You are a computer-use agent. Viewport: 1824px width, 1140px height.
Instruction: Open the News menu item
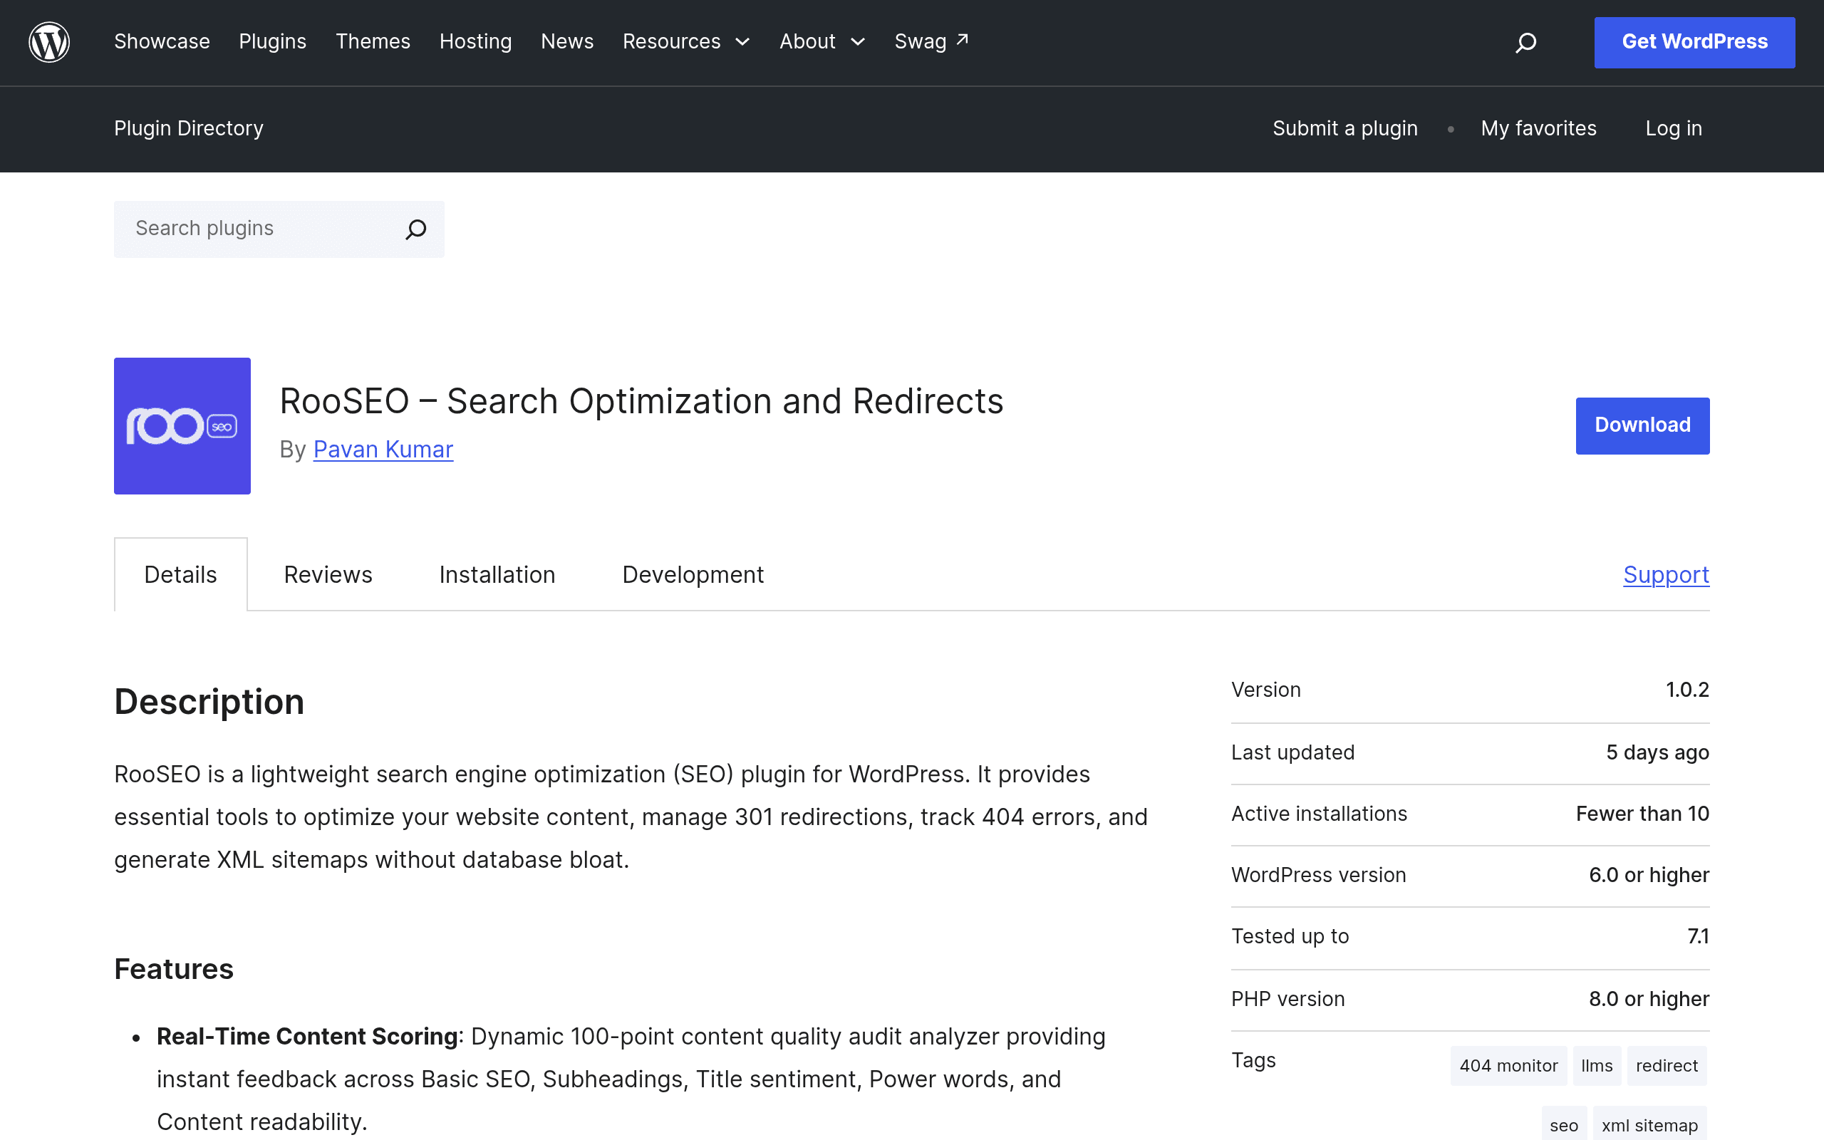point(568,41)
